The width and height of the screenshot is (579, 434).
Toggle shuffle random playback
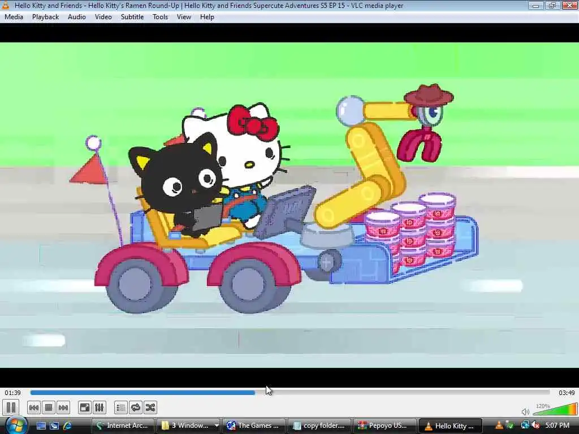pos(150,408)
